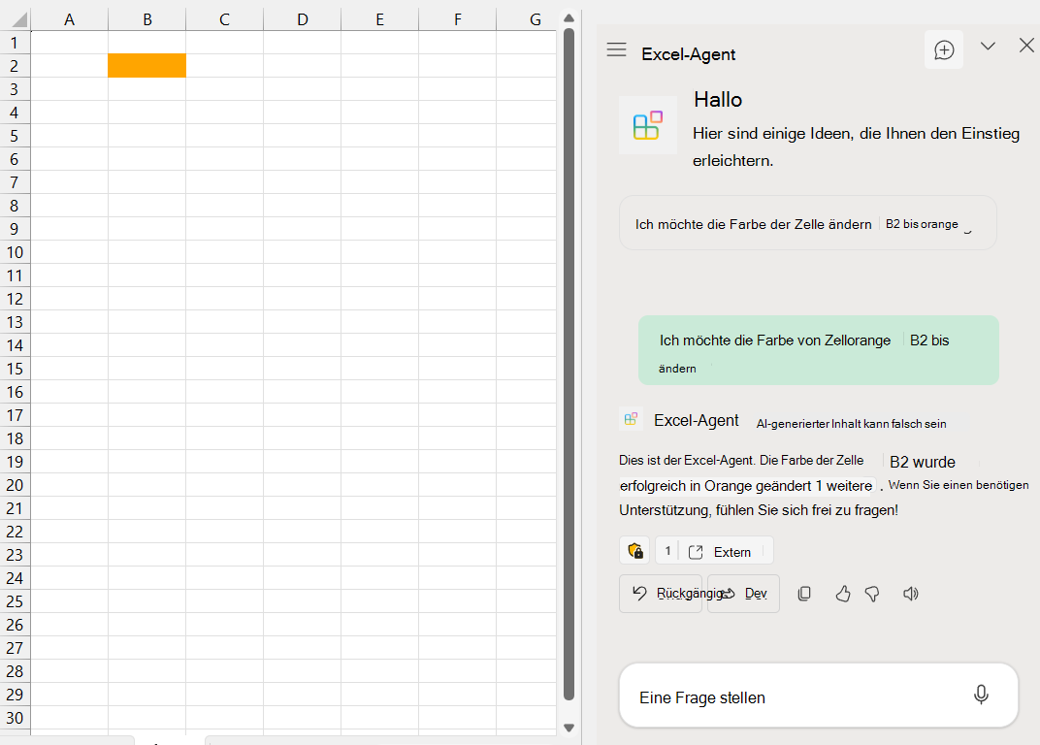Collapse the Excel-Agent pane via chevron
1040x745 pixels.
pos(988,45)
